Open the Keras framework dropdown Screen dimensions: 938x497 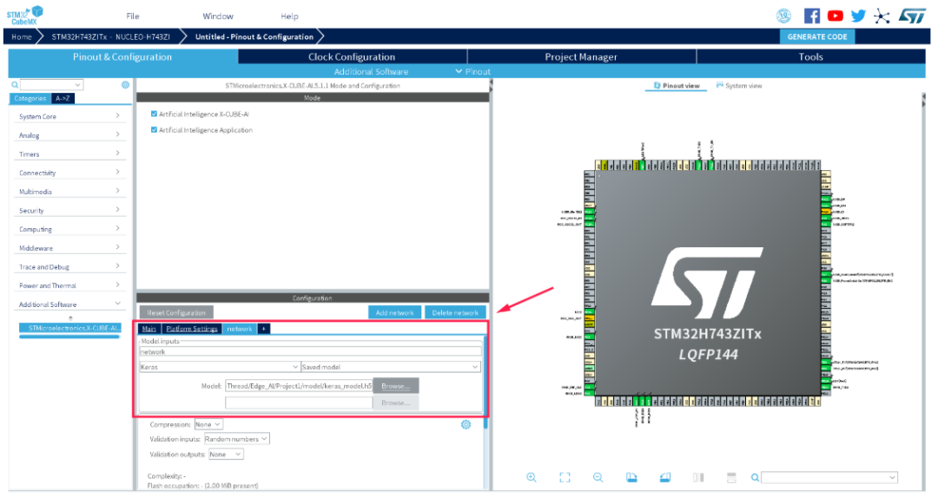pyautogui.click(x=219, y=367)
